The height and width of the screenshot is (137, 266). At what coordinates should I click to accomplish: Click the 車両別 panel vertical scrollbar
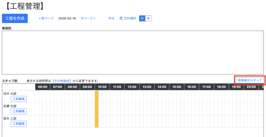[x=262, y=52]
